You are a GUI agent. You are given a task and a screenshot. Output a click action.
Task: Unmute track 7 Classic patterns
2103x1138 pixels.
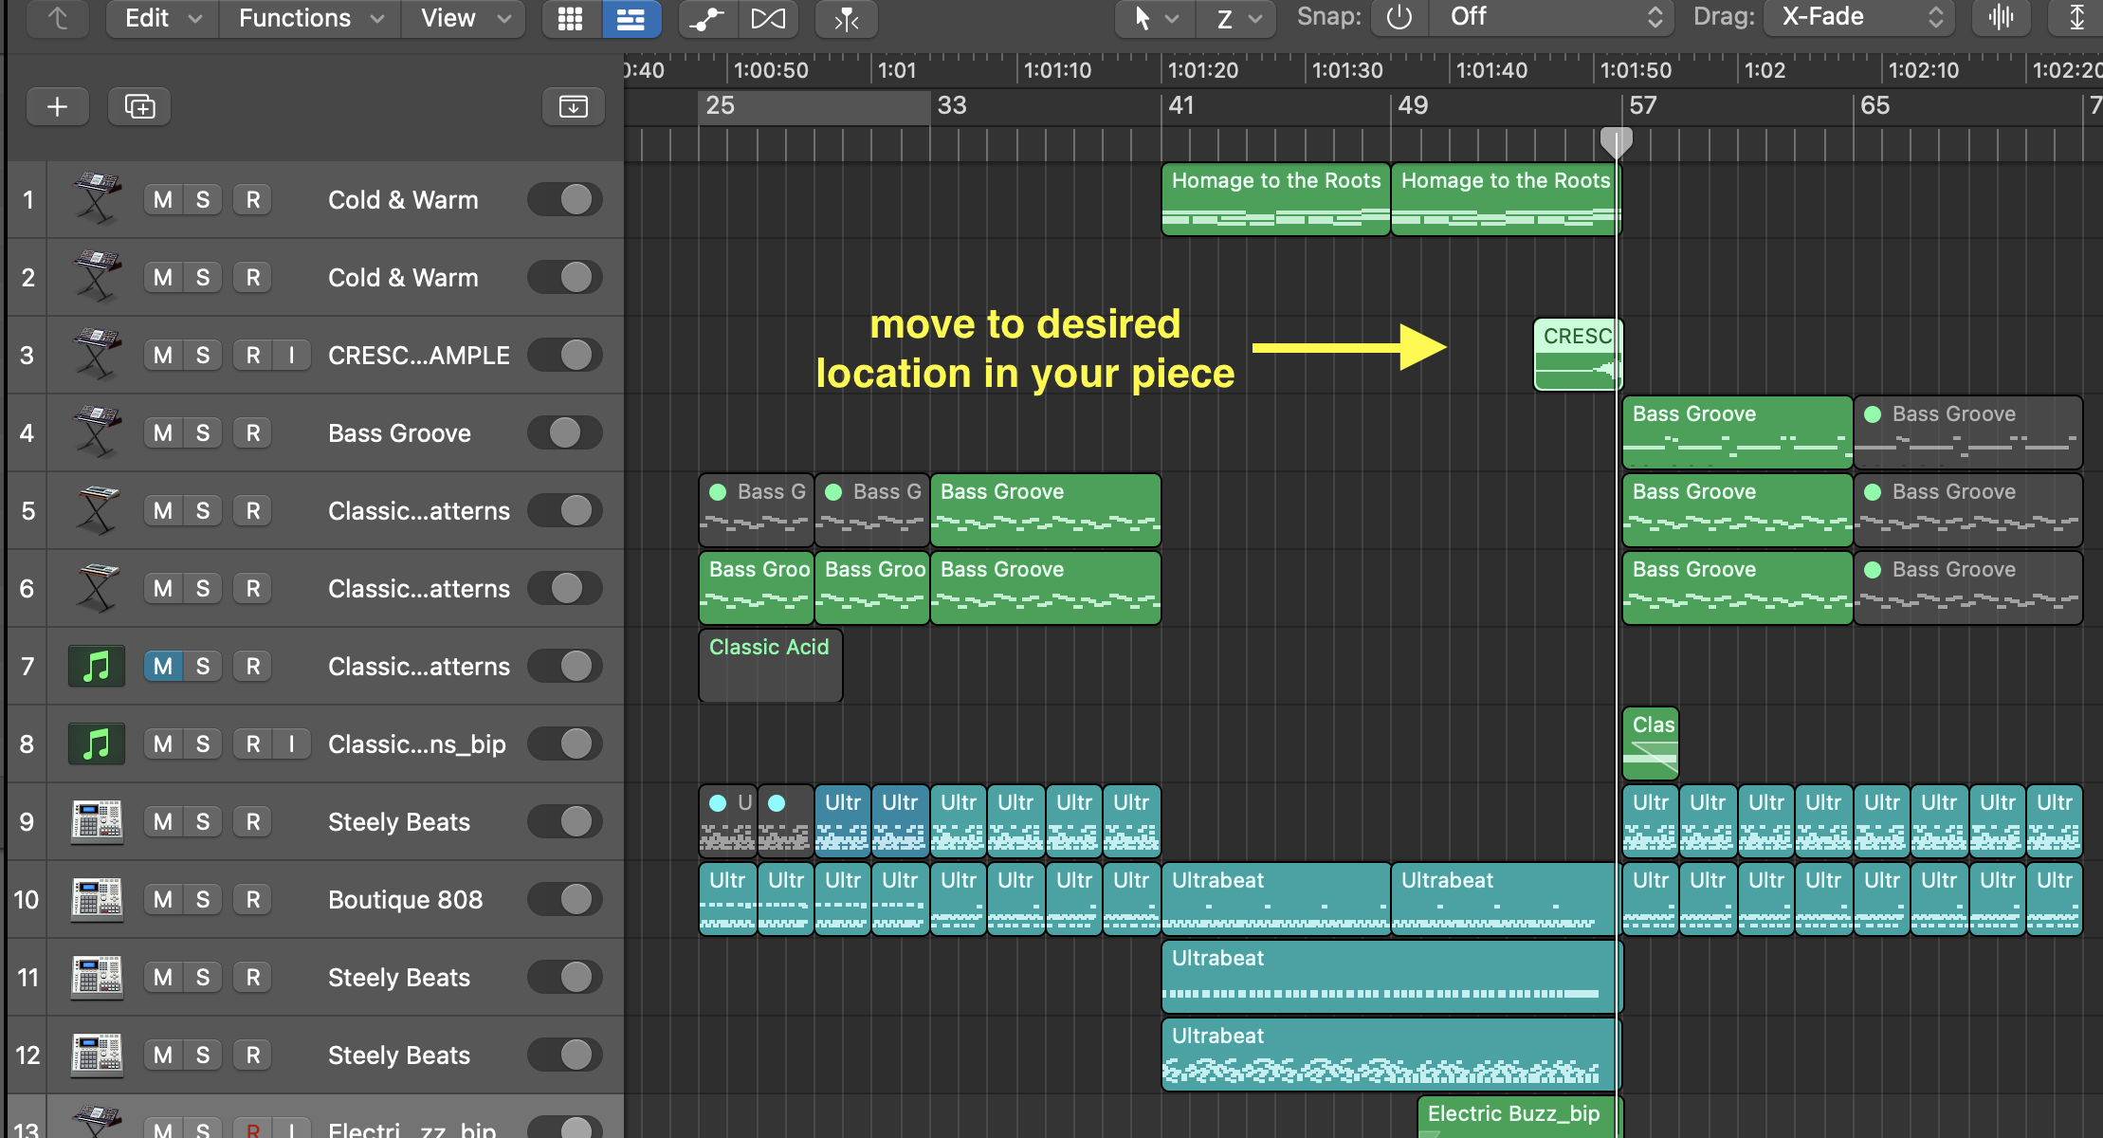163,666
